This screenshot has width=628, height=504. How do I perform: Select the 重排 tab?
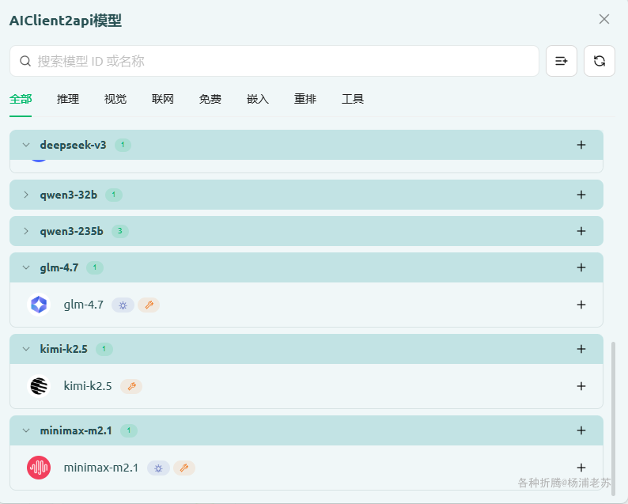pos(305,99)
